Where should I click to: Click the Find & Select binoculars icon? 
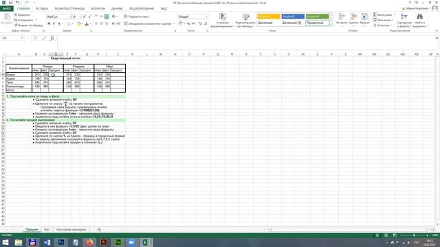tap(419, 16)
